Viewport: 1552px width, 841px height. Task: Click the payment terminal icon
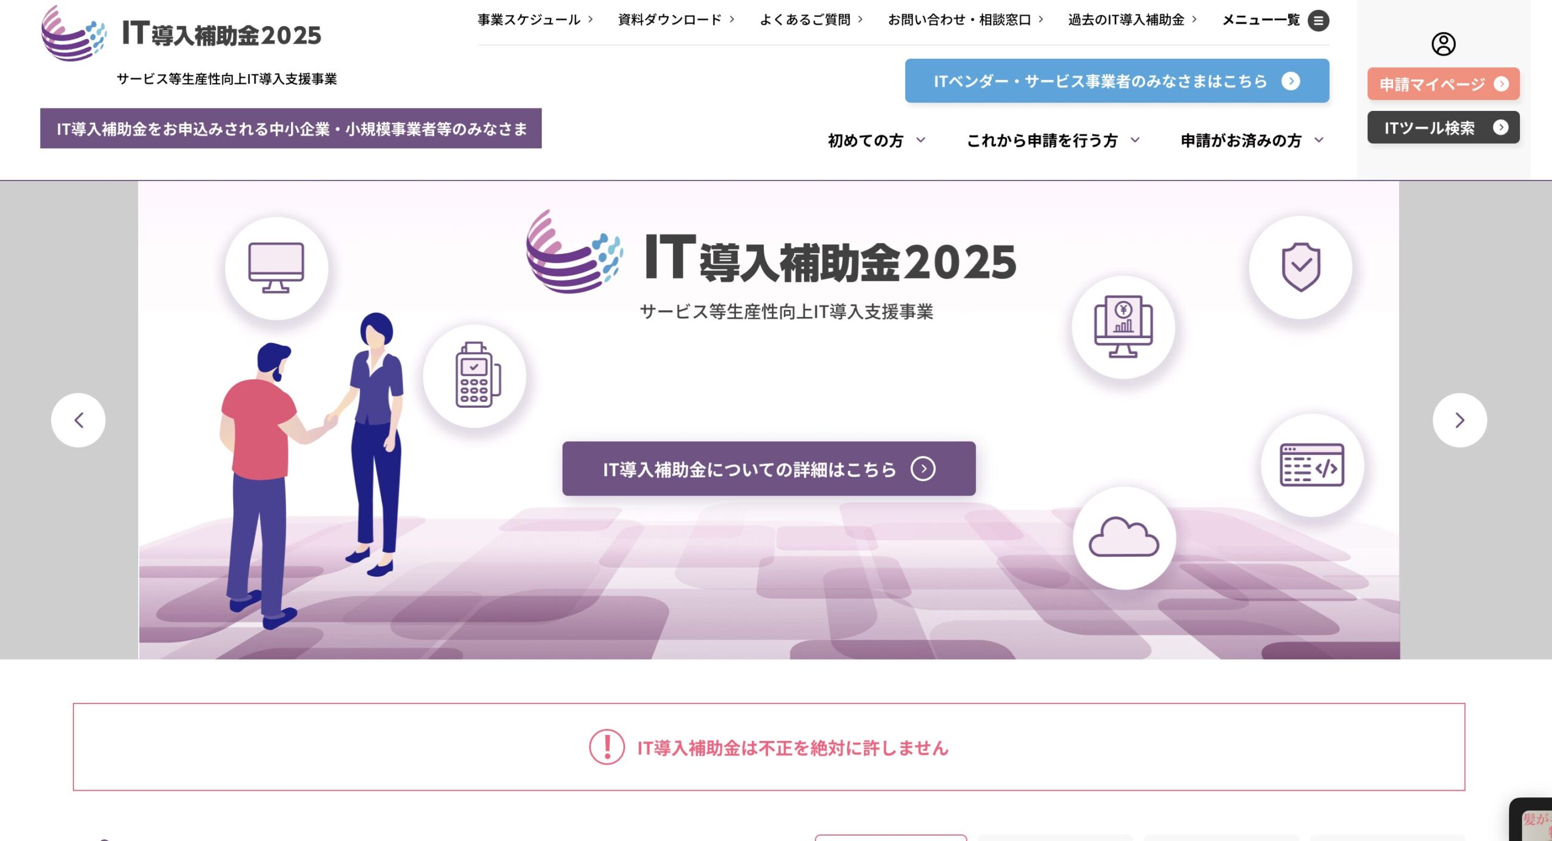476,376
